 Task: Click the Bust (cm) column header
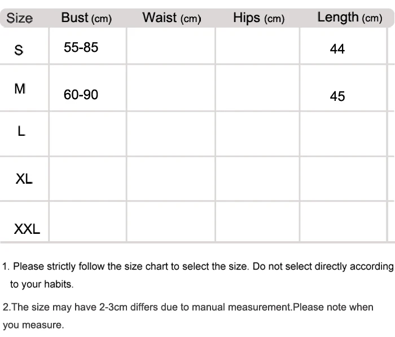86,18
